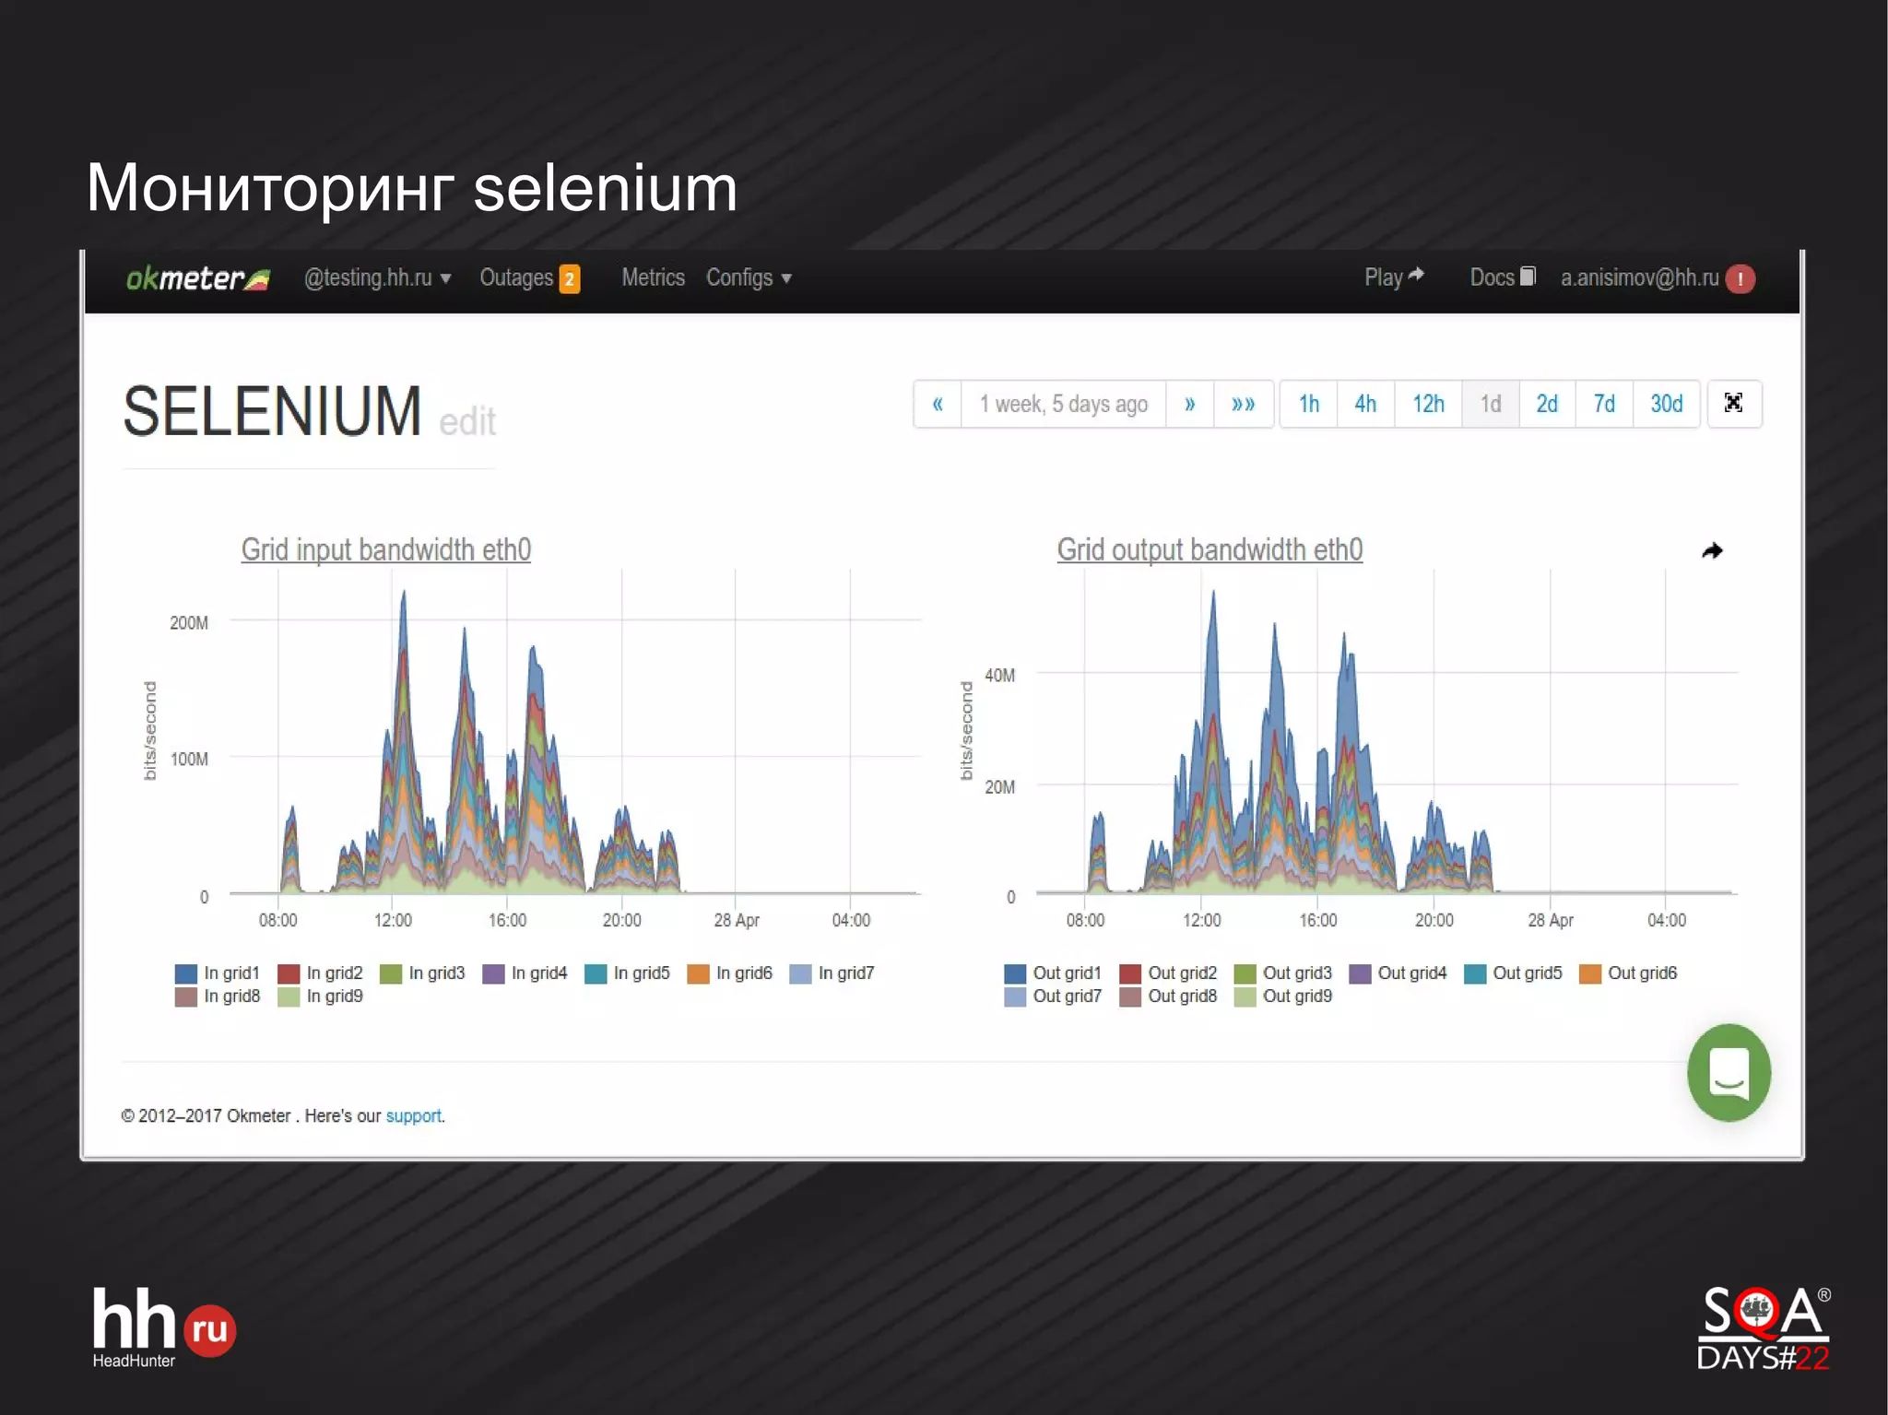
Task: Select the 12h time range
Action: 1428,404
